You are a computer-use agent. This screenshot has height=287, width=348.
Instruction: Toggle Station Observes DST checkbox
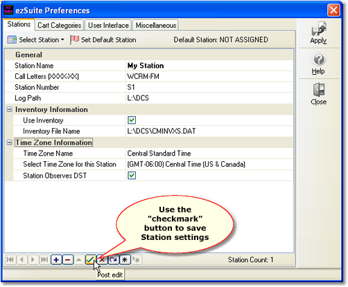click(x=132, y=176)
